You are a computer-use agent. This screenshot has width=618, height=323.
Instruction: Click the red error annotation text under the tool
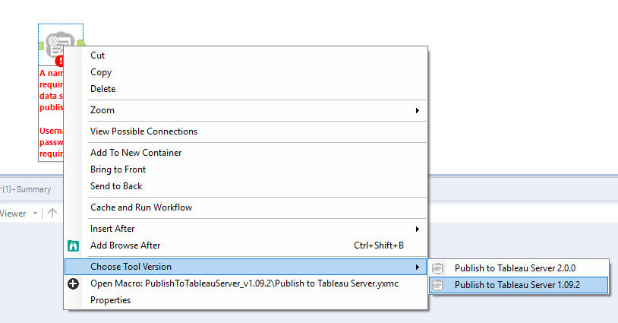(x=51, y=113)
